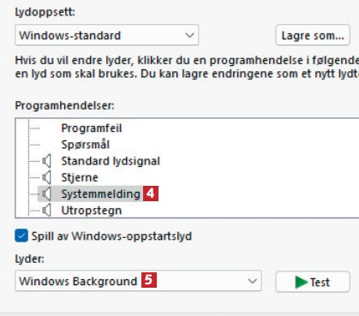Click the speaker icon next to Stjerne

47,177
